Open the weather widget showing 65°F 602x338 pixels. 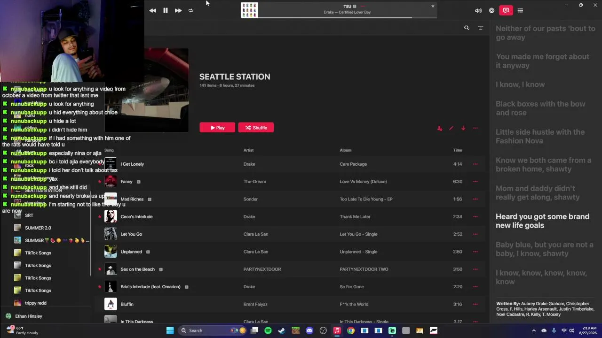tap(23, 330)
